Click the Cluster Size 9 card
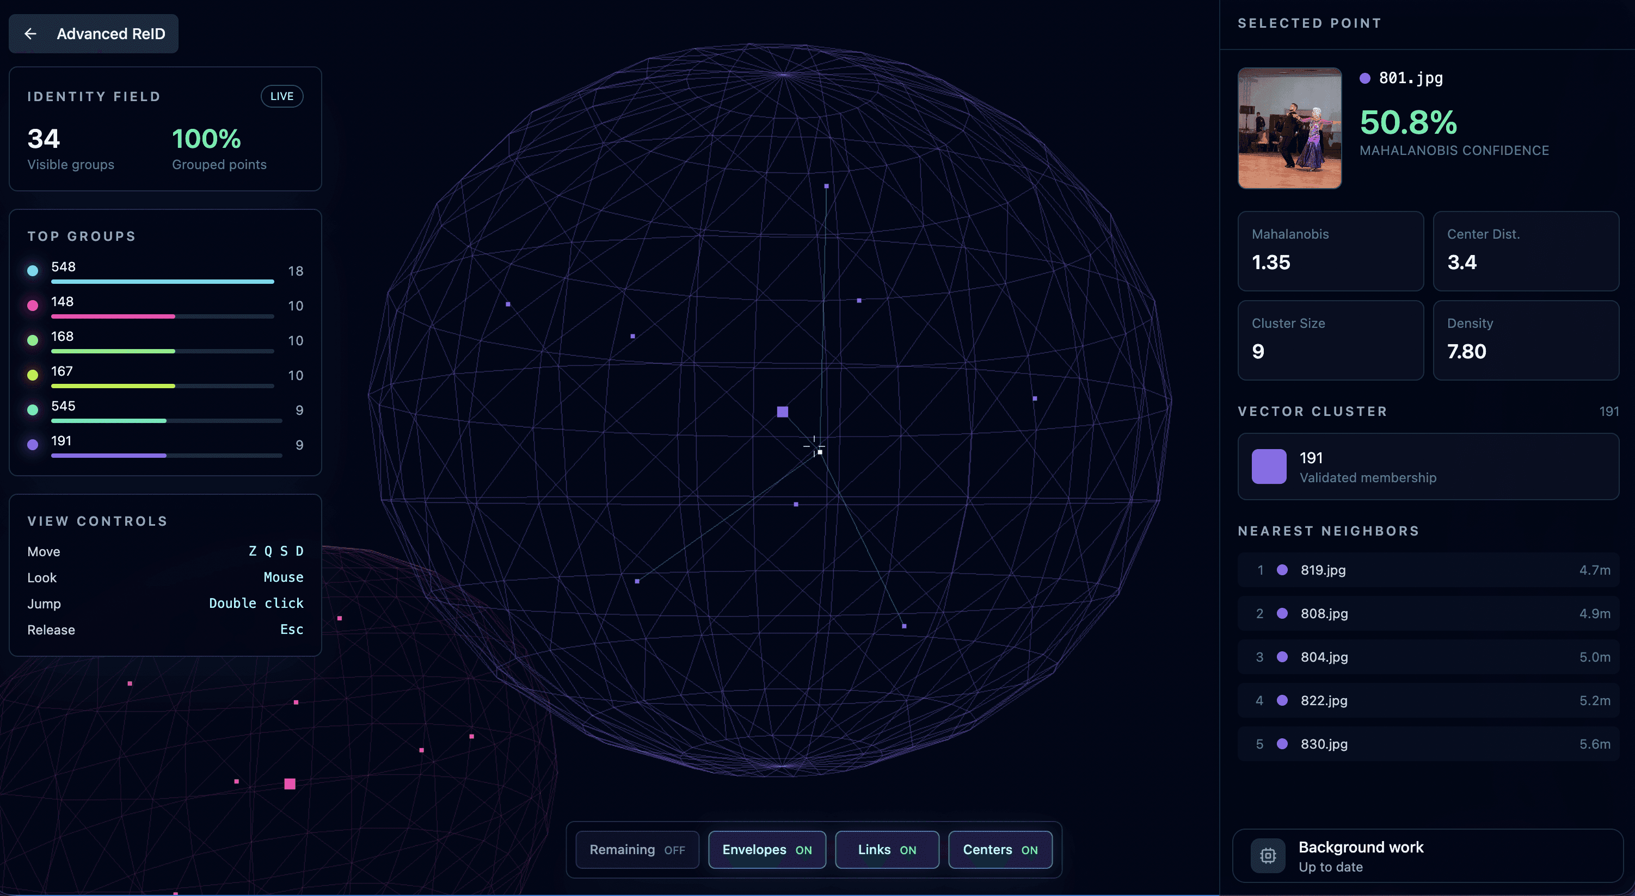The image size is (1635, 896). pos(1330,340)
